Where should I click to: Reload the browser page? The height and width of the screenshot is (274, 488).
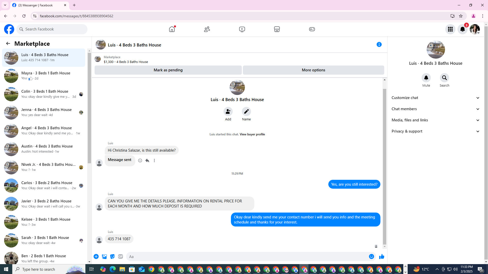tap(24, 16)
